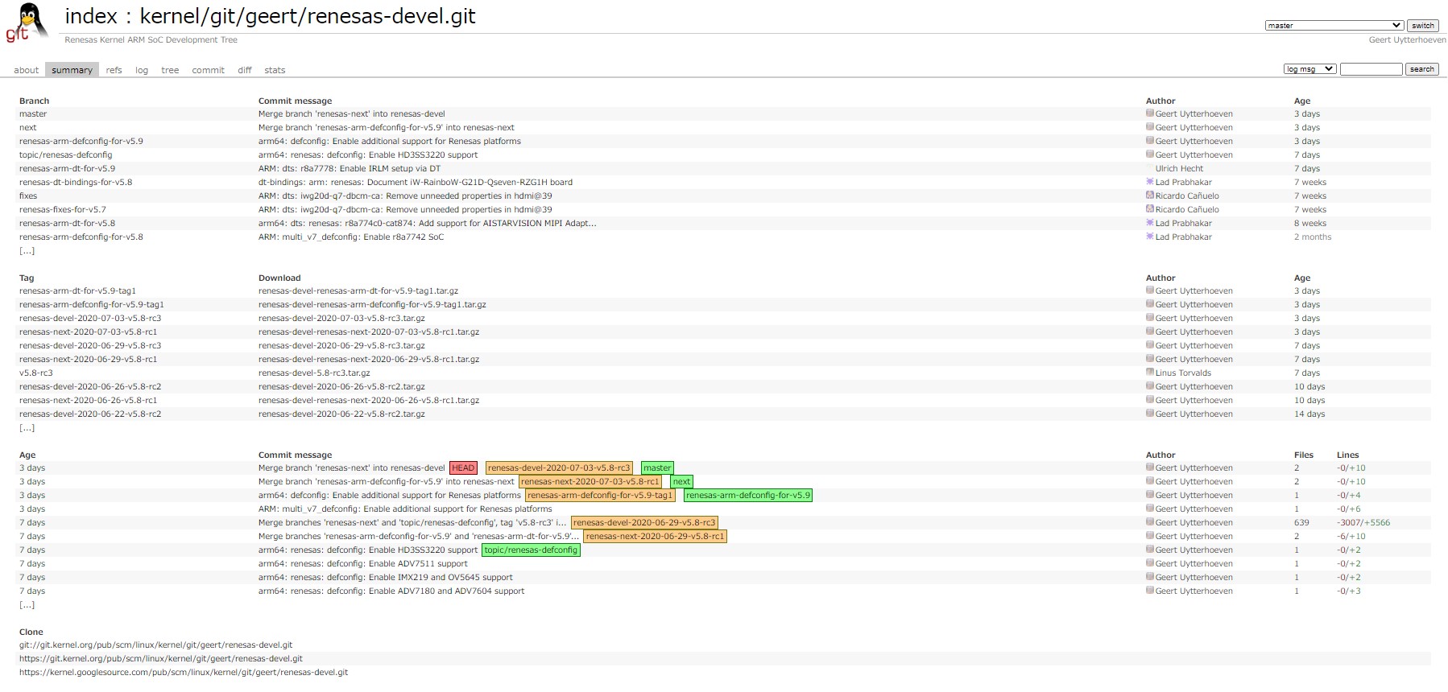Click orange renesas-devel-2020-07-03-v5.8-rc3 tag label

point(559,468)
